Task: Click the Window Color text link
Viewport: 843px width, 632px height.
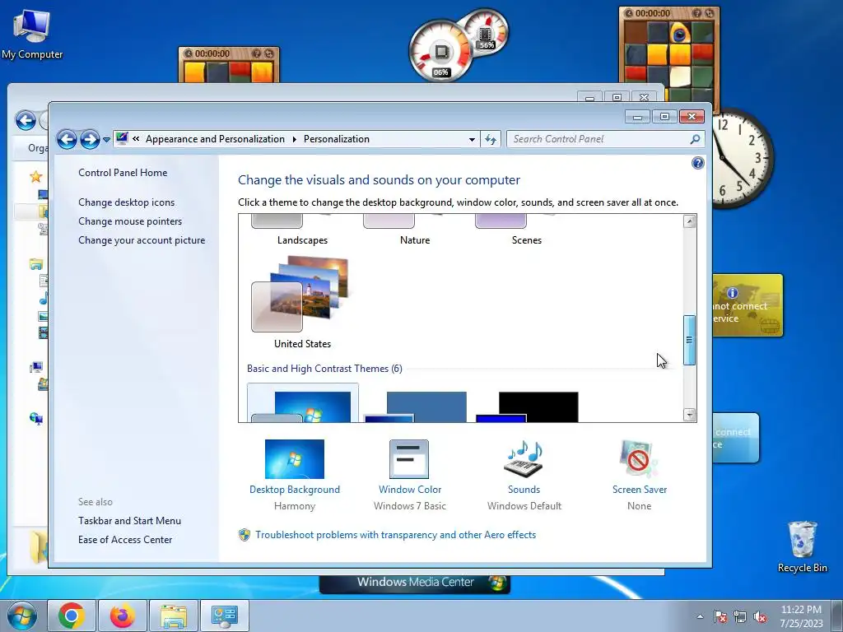Action: 410,489
